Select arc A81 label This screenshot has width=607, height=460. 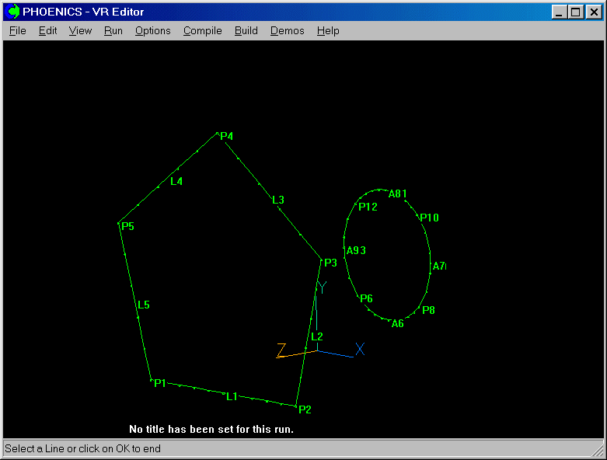398,193
